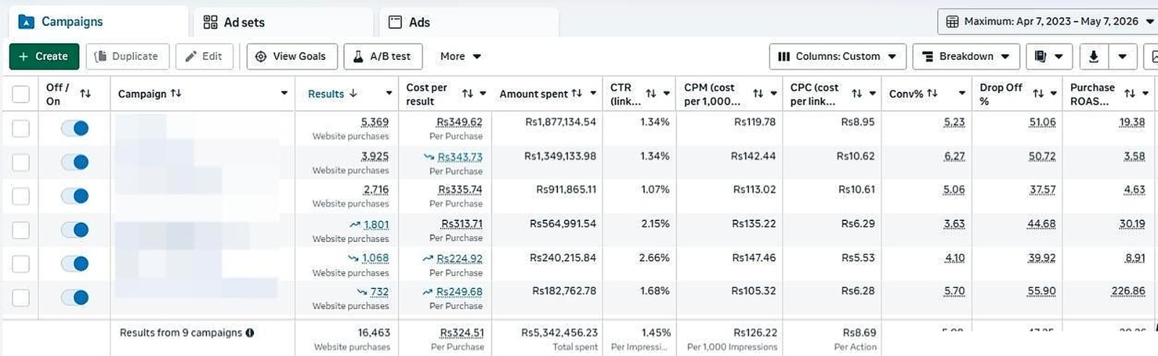Tick the checkbox for the 5,369 results row
The width and height of the screenshot is (1158, 356).
tap(21, 129)
